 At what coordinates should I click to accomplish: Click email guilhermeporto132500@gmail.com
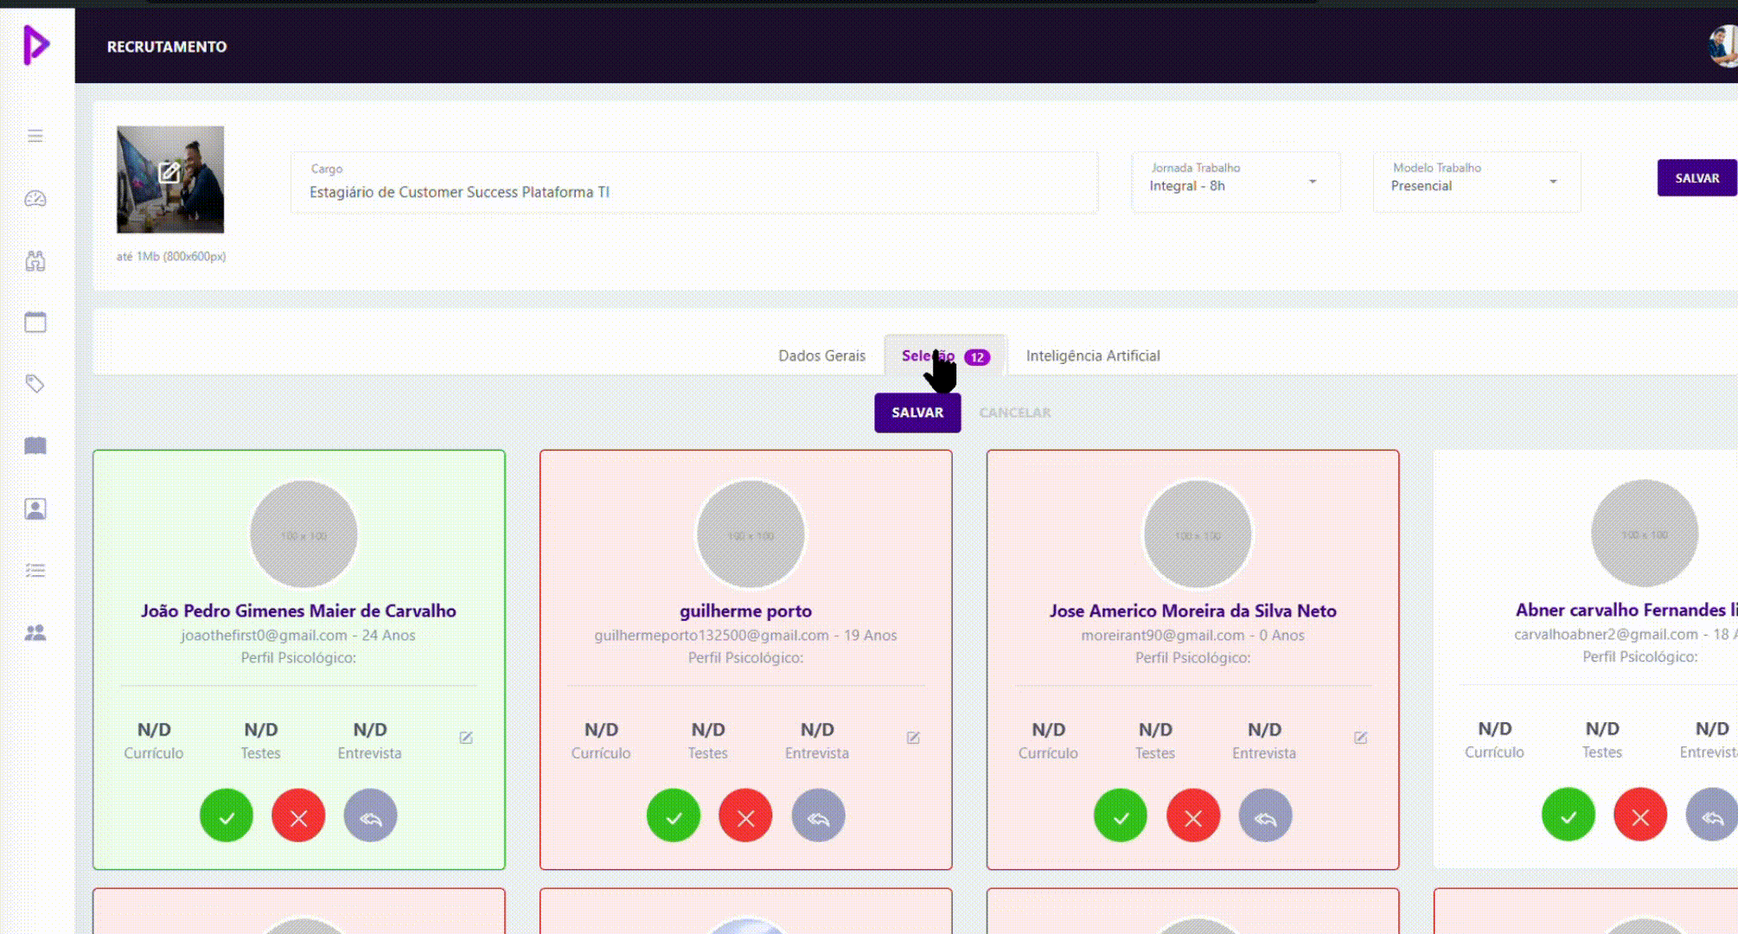712,635
